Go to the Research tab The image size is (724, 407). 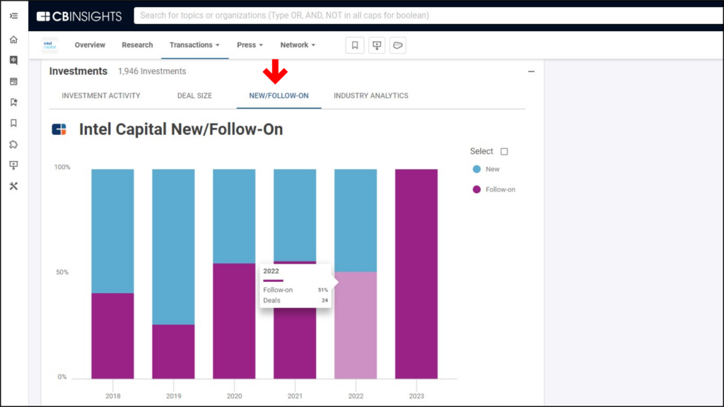[x=137, y=45]
